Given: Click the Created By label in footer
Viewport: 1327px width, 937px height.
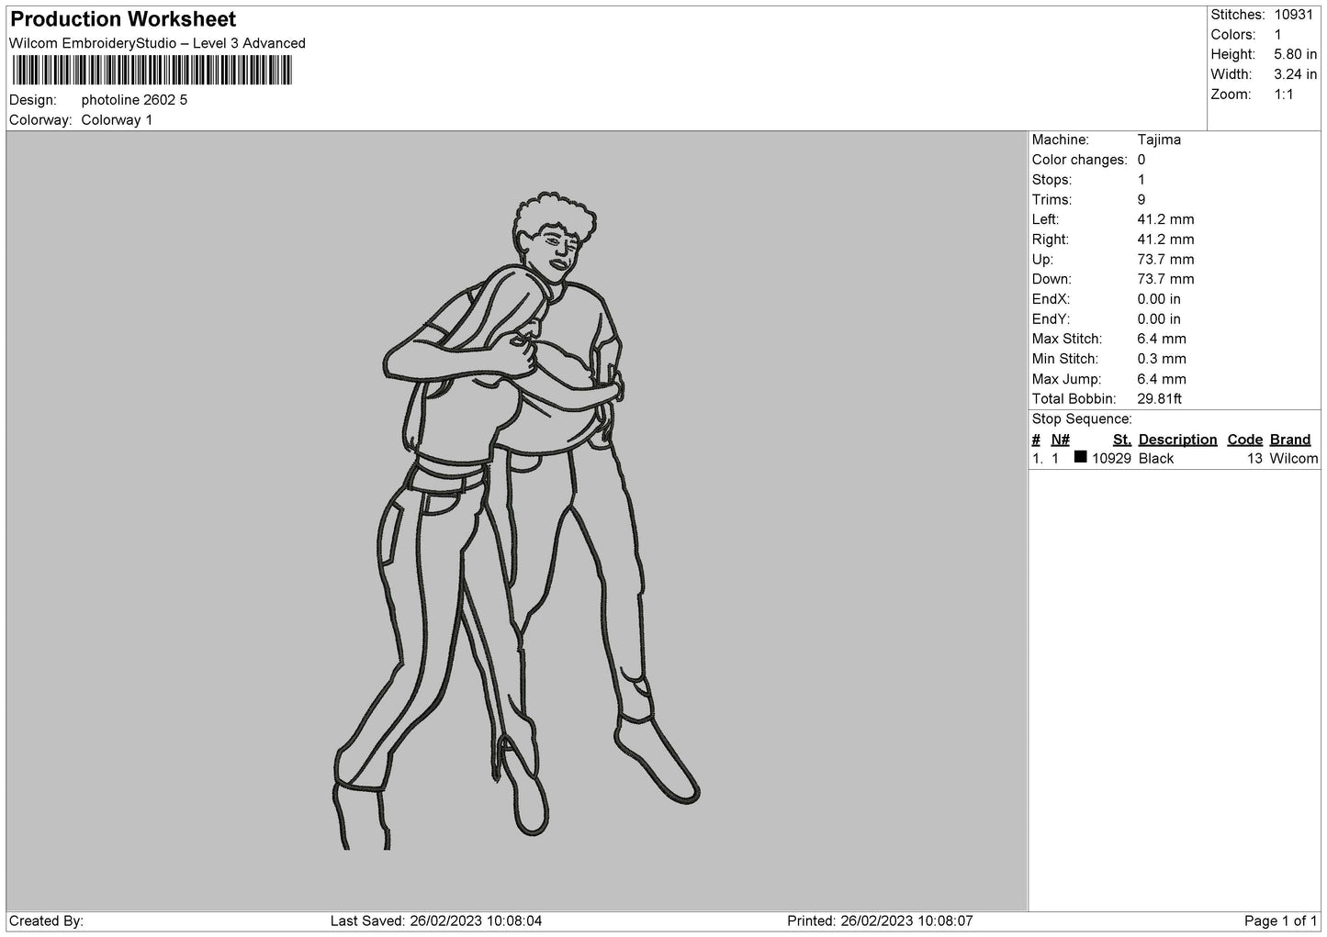Looking at the screenshot, I should (46, 920).
